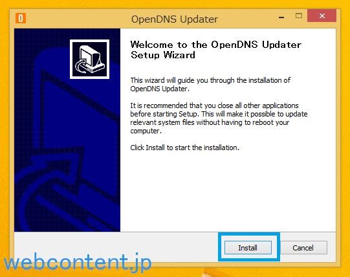Click the "Click Install to start" instruction line
Screen dimensions: 350x277
coord(184,148)
